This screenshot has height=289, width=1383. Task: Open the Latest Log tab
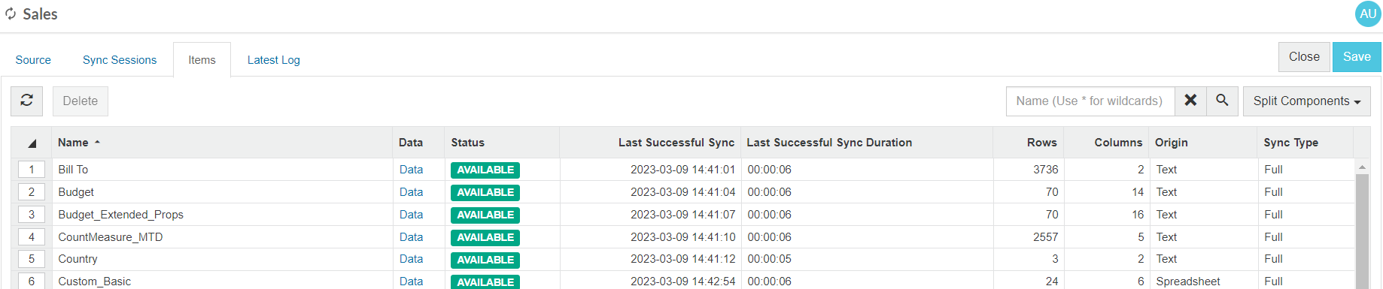tap(274, 60)
